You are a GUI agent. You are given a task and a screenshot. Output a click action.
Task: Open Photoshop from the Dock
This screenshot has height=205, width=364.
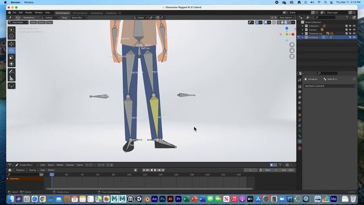point(162,199)
